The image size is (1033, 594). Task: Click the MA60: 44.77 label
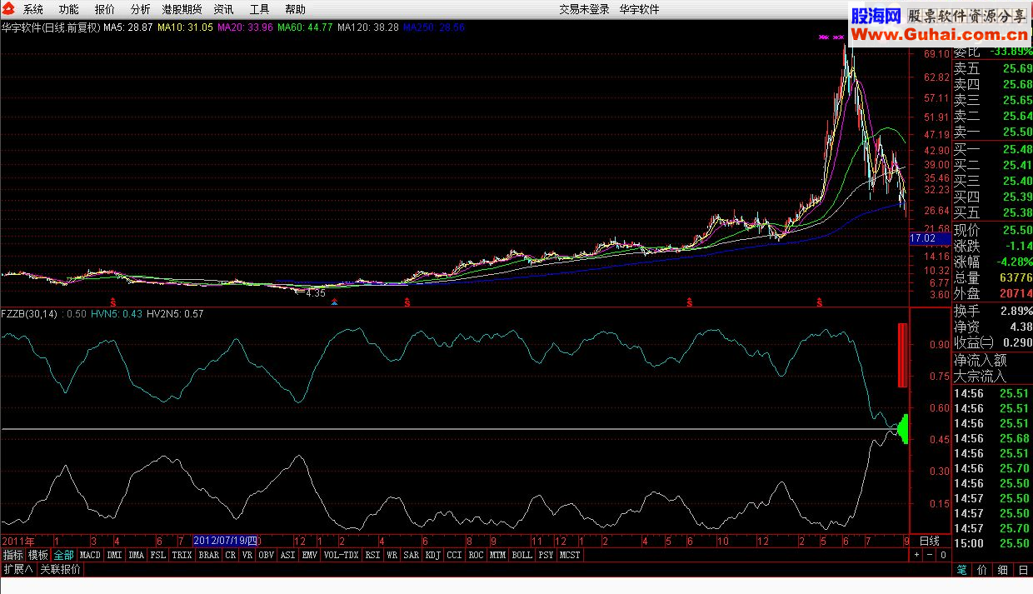[305, 27]
